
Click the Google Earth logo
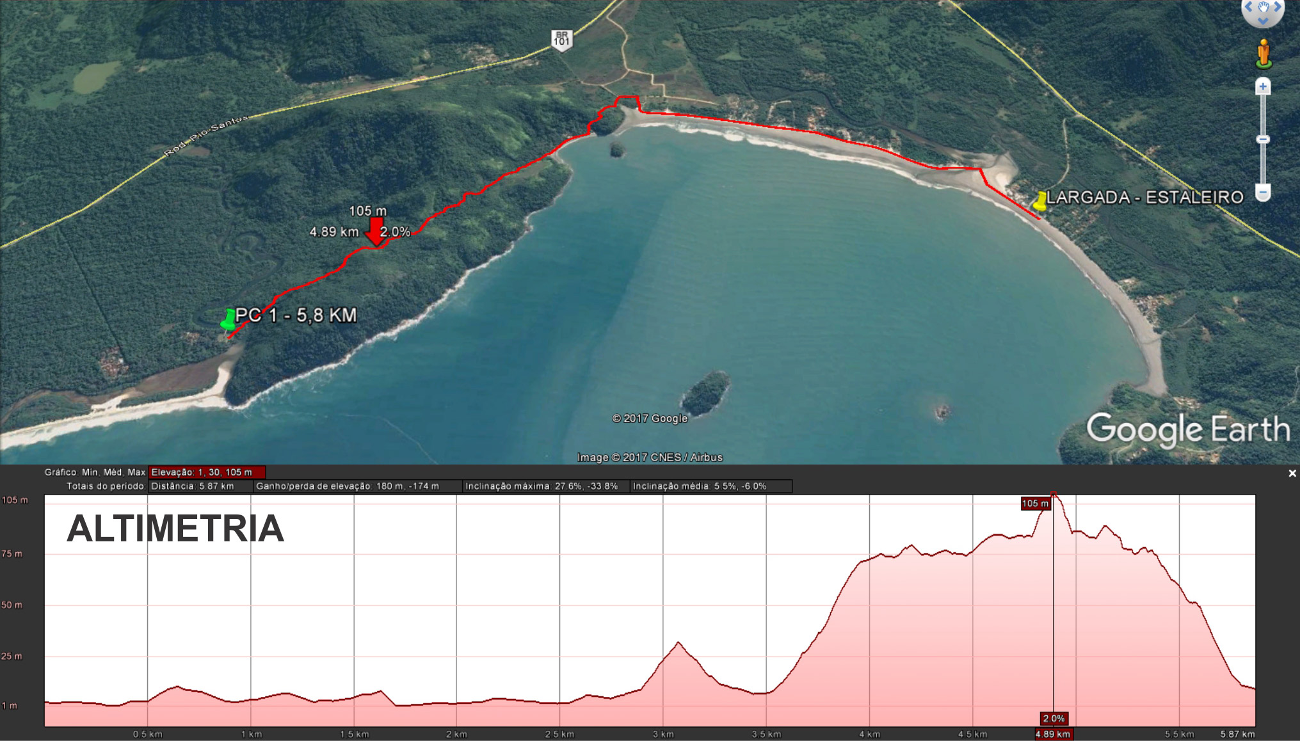(x=1188, y=429)
